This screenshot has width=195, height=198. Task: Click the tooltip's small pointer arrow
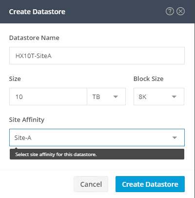16,148
